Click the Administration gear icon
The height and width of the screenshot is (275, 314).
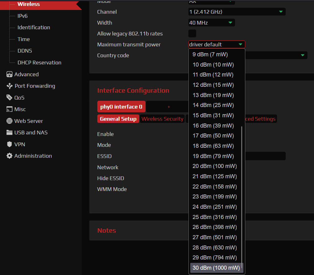tap(9, 156)
